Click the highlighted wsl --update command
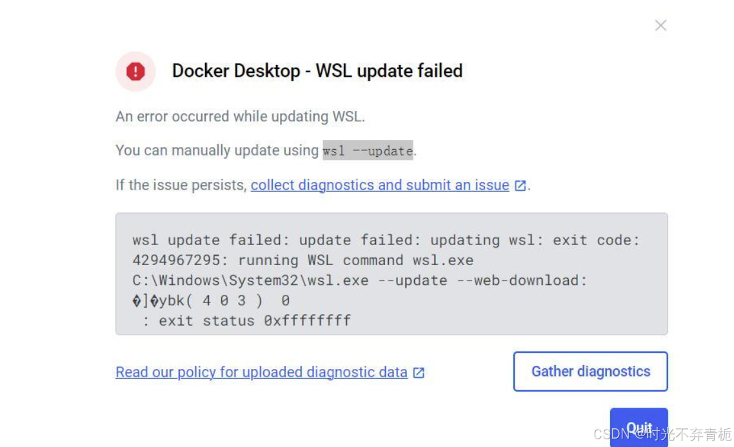This screenshot has width=734, height=447. 368,151
